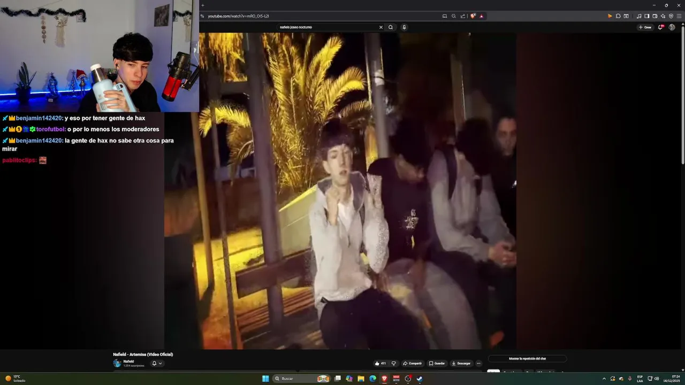
Task: Open Task View on the taskbar
Action: [x=338, y=379]
